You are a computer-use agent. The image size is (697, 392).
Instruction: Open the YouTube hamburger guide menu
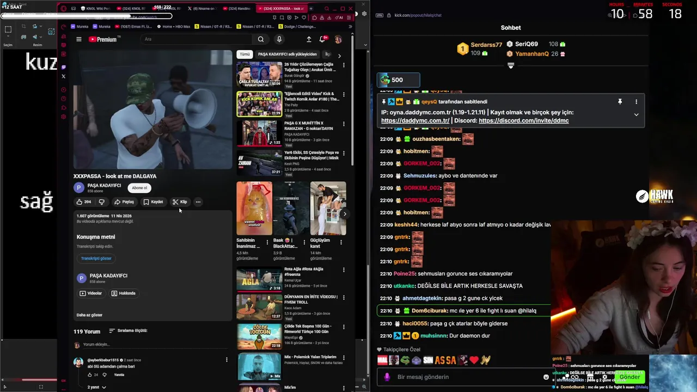click(79, 39)
